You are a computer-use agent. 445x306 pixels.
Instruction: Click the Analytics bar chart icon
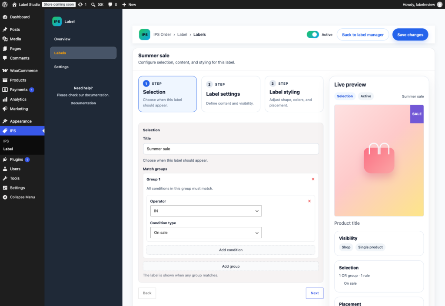tap(5, 99)
